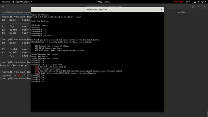The width and height of the screenshot is (208, 117).
Task: Click the '#2) Think before you type.' line
Action: (x=48, y=48)
